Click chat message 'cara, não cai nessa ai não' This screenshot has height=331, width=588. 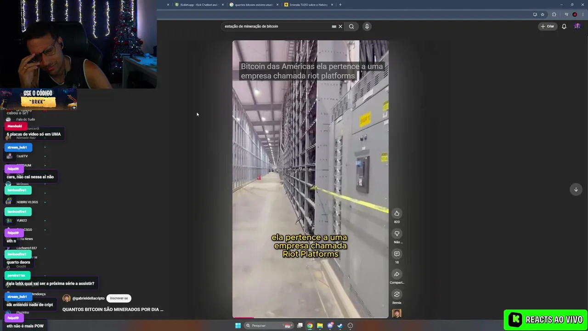click(30, 177)
